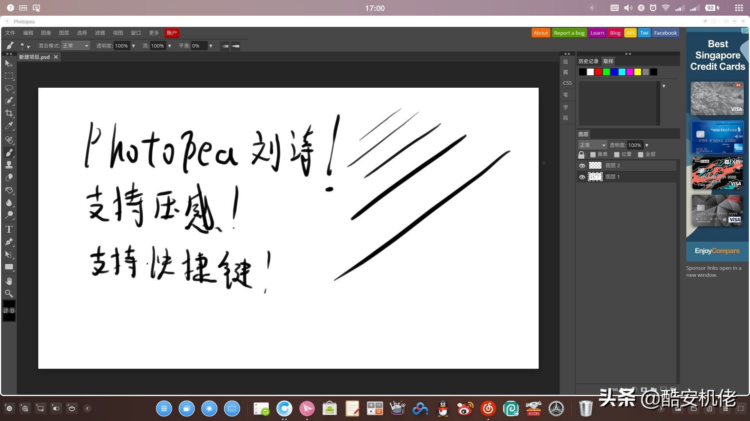This screenshot has height=421, width=750.
Task: Select the Zoom magnifier tool
Action: coord(9,294)
